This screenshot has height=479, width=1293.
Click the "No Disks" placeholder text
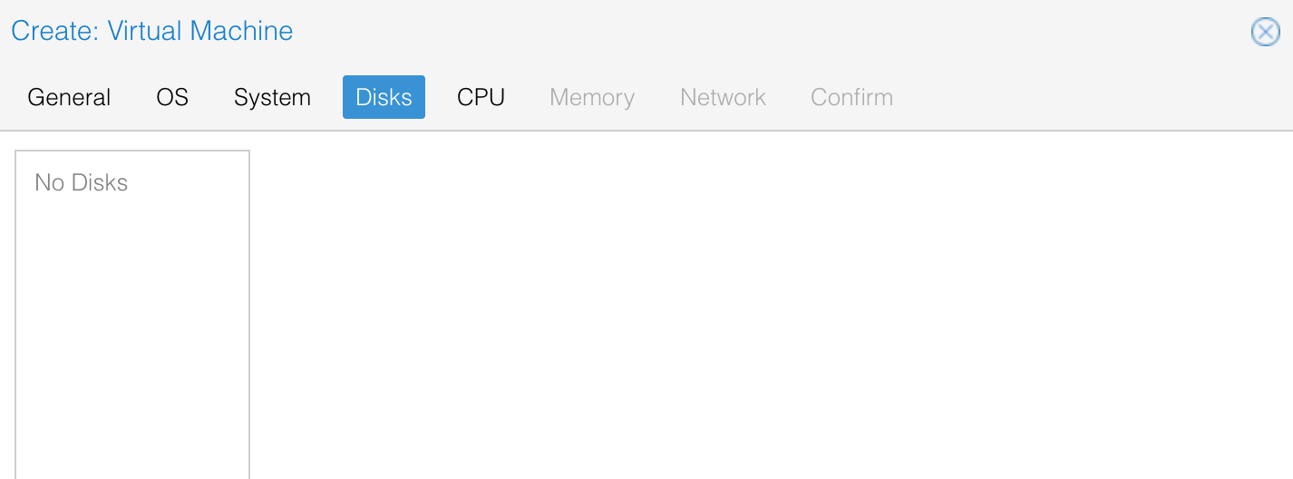pos(81,182)
